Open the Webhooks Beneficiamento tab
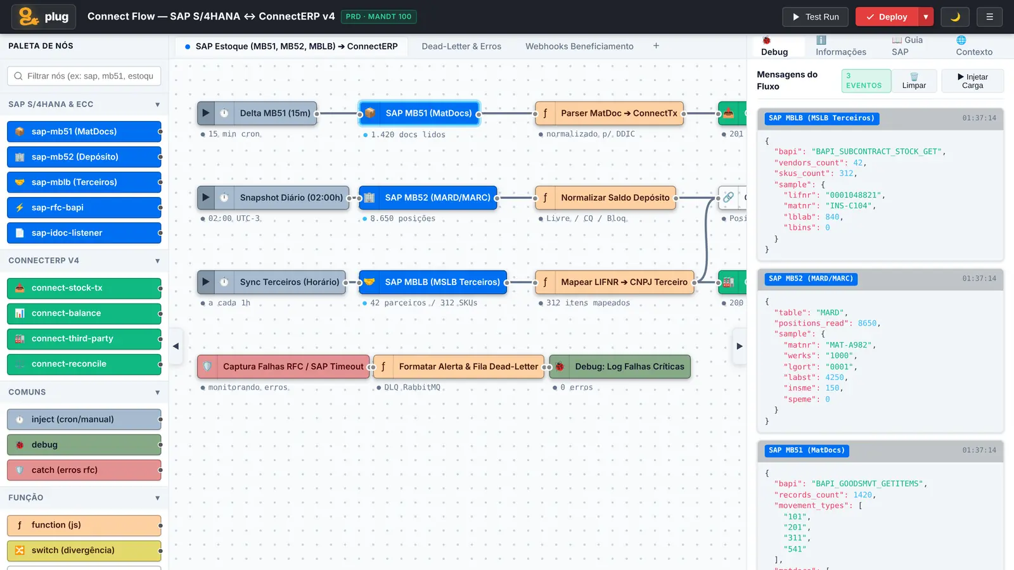Screen dimensions: 1014x570 (x=579, y=46)
